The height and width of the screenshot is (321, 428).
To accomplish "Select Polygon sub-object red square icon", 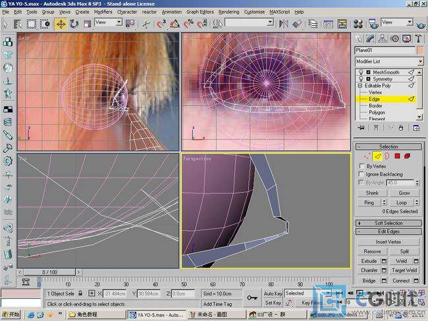I will click(x=397, y=156).
